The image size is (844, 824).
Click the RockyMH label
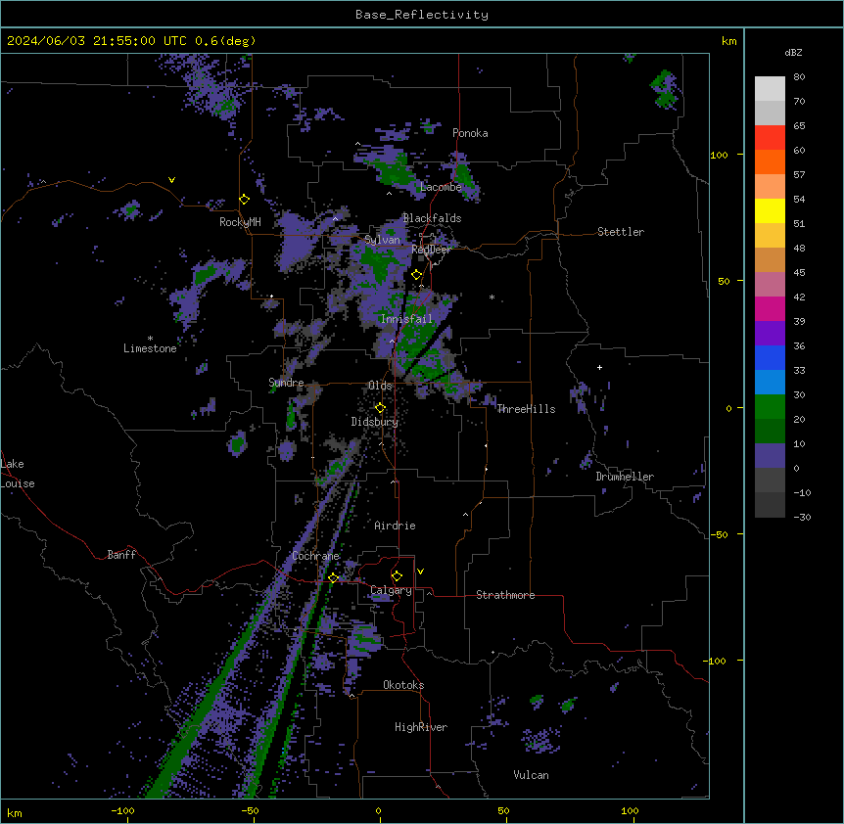point(240,222)
